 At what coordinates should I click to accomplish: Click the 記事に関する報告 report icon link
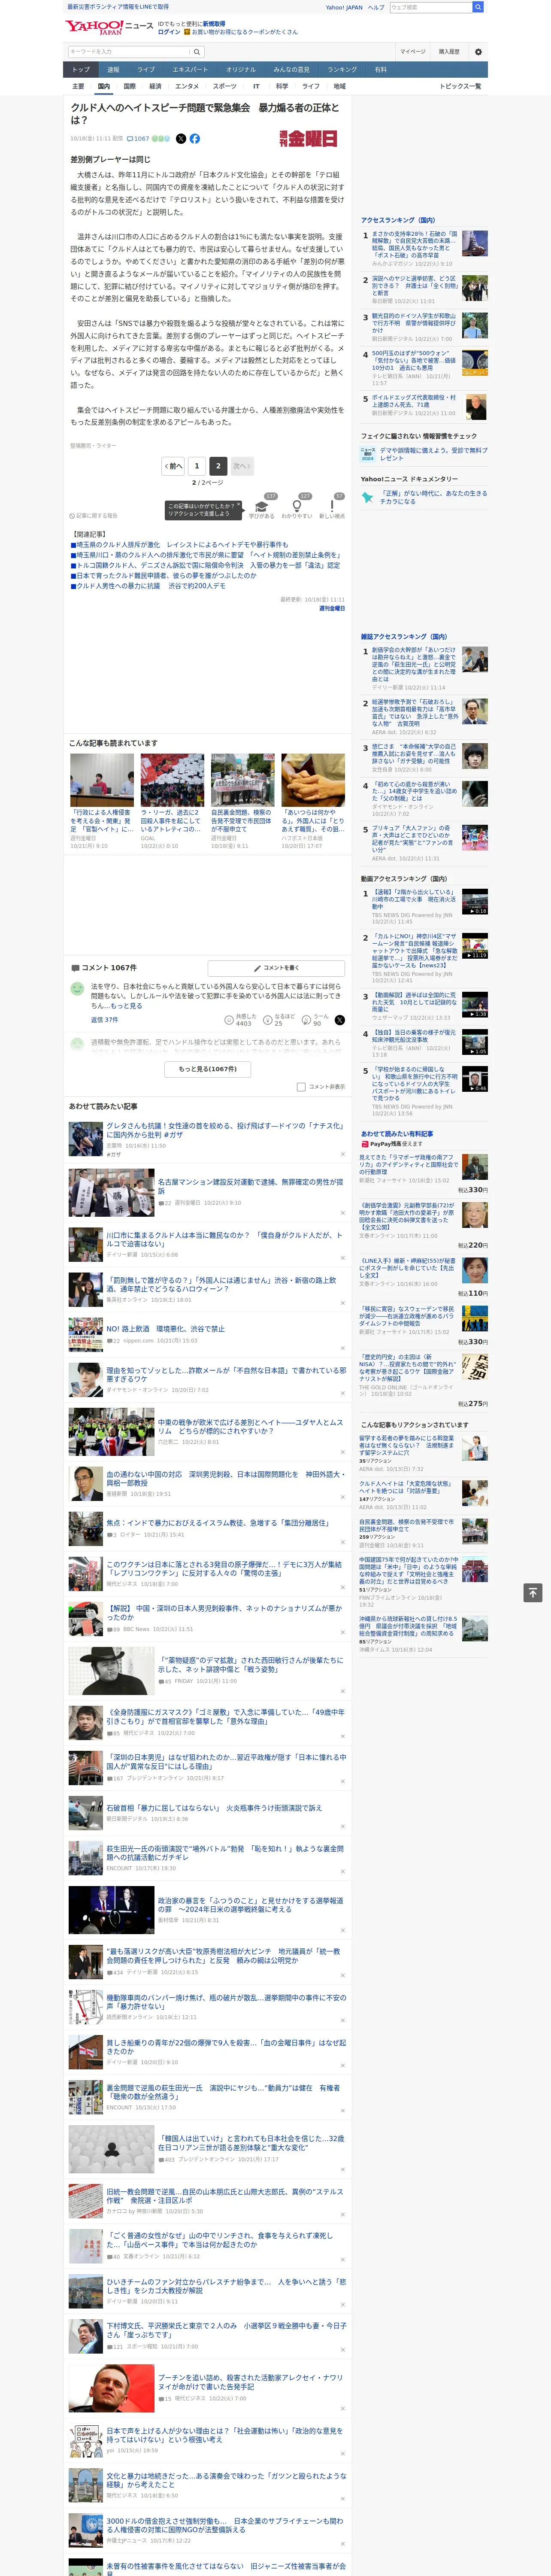click(x=94, y=516)
